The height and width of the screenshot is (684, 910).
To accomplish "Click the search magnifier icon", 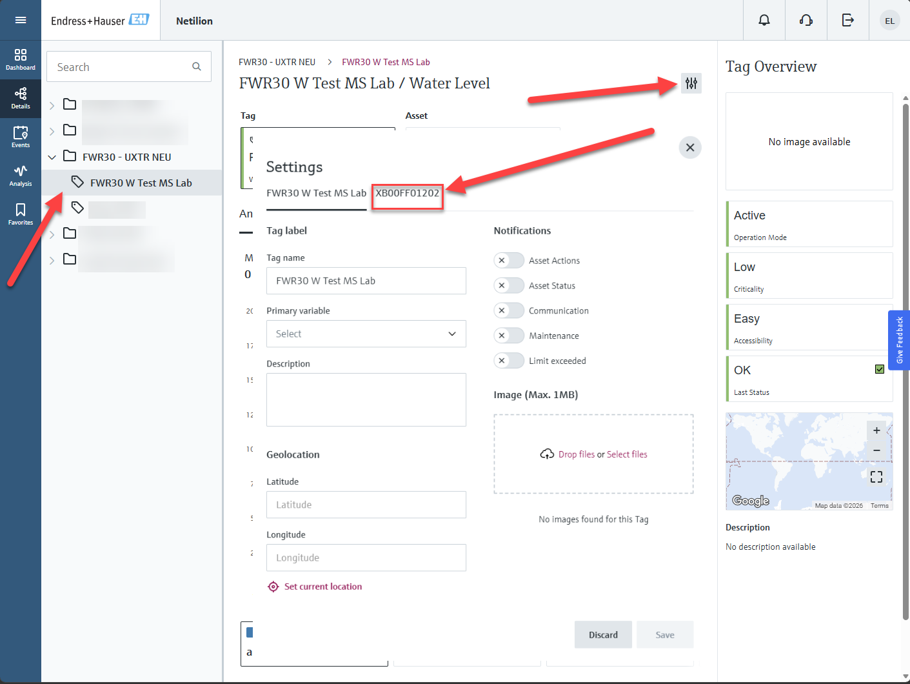I will [197, 66].
